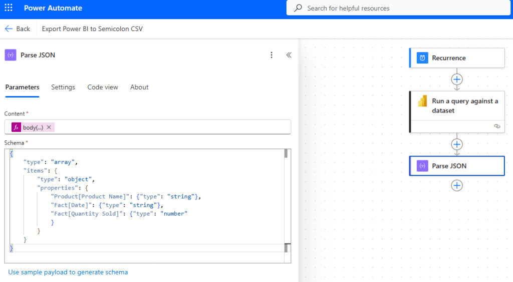Click the schema editor scrollbar bottom thumb

click(286, 248)
